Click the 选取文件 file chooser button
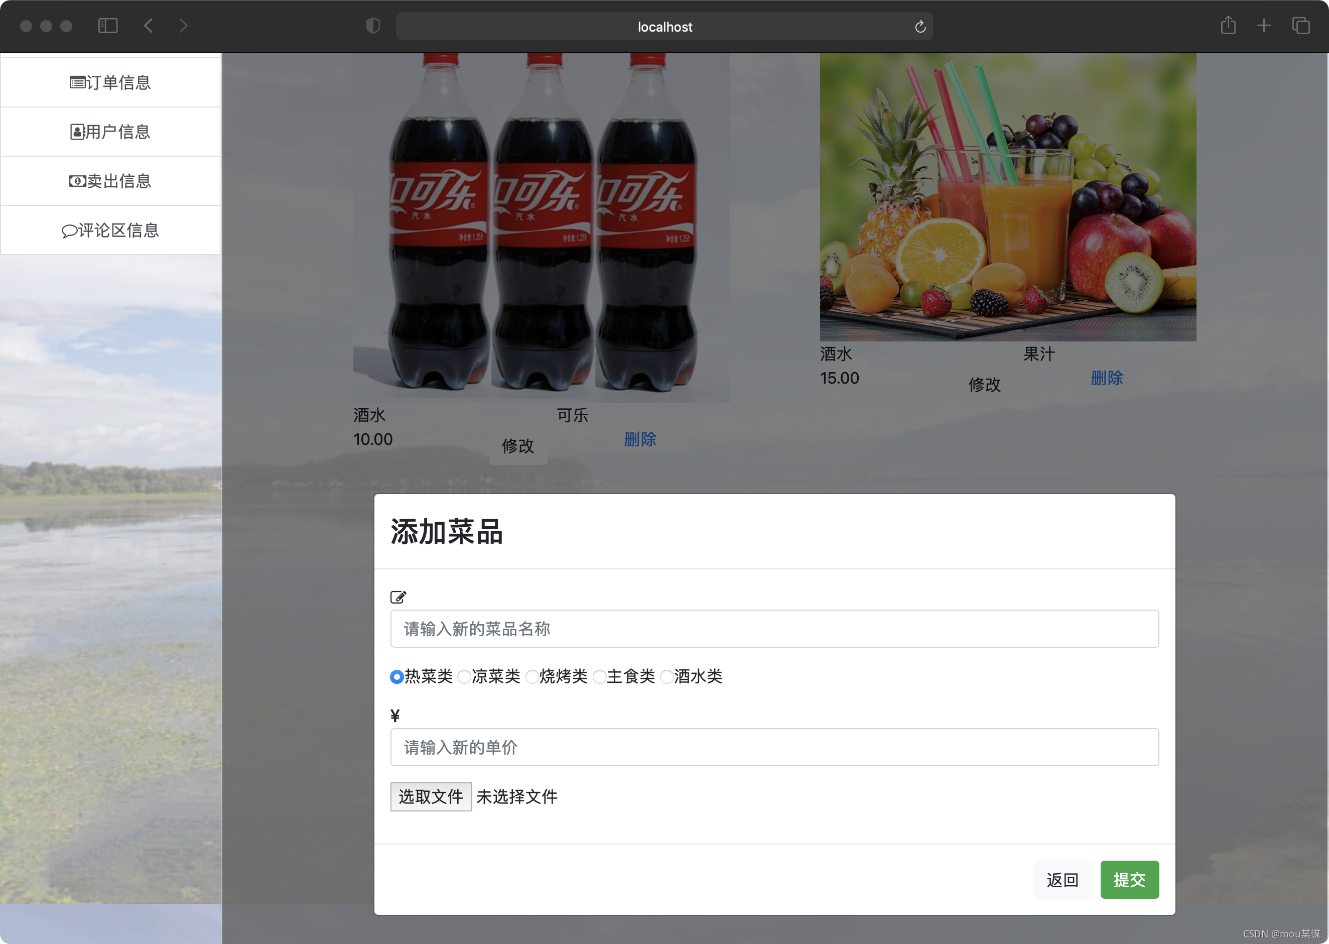Screen dimensions: 1329x944 click(431, 796)
